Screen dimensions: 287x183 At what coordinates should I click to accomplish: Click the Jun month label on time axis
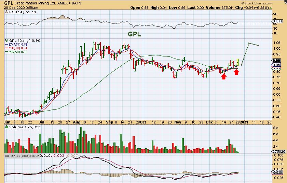7,122
